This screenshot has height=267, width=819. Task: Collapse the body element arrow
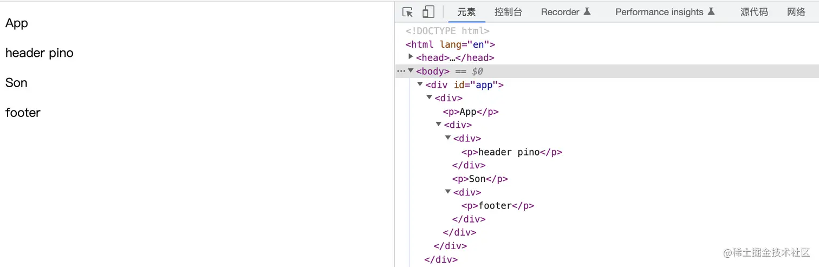(411, 70)
